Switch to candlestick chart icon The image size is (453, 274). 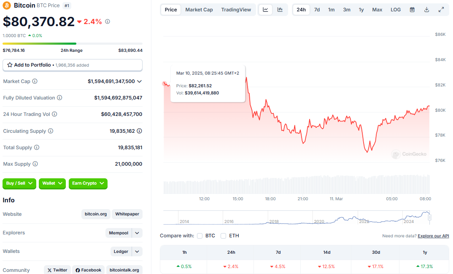[x=280, y=10]
